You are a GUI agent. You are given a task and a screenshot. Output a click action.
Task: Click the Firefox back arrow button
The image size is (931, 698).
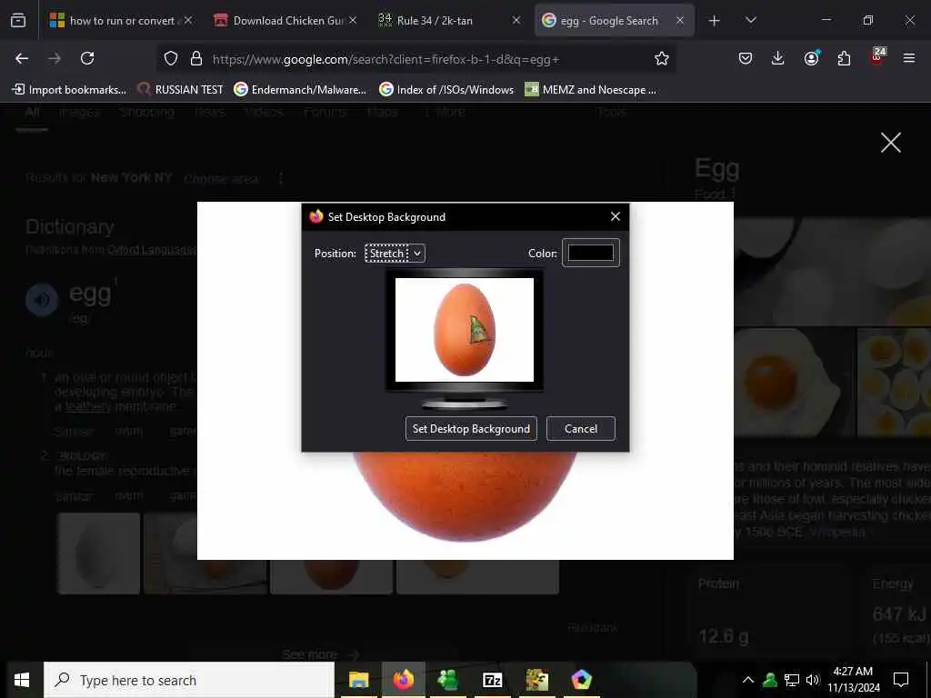click(x=22, y=58)
